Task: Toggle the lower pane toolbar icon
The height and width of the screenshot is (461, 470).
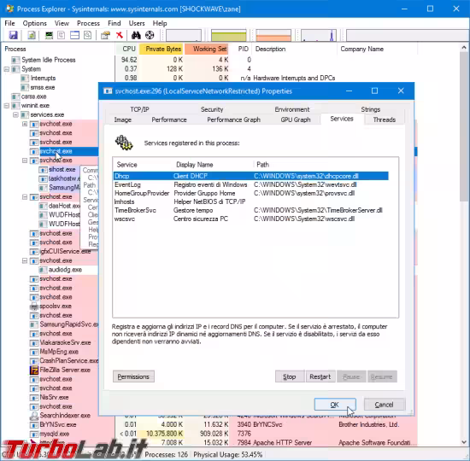Action: coord(74,35)
